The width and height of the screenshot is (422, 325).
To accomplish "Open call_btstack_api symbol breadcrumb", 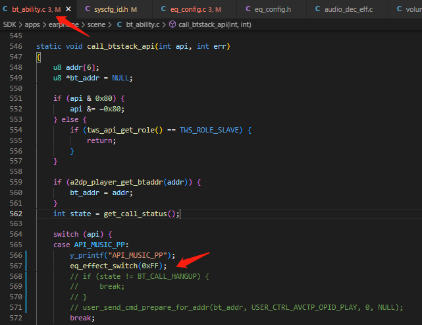I will (215, 24).
